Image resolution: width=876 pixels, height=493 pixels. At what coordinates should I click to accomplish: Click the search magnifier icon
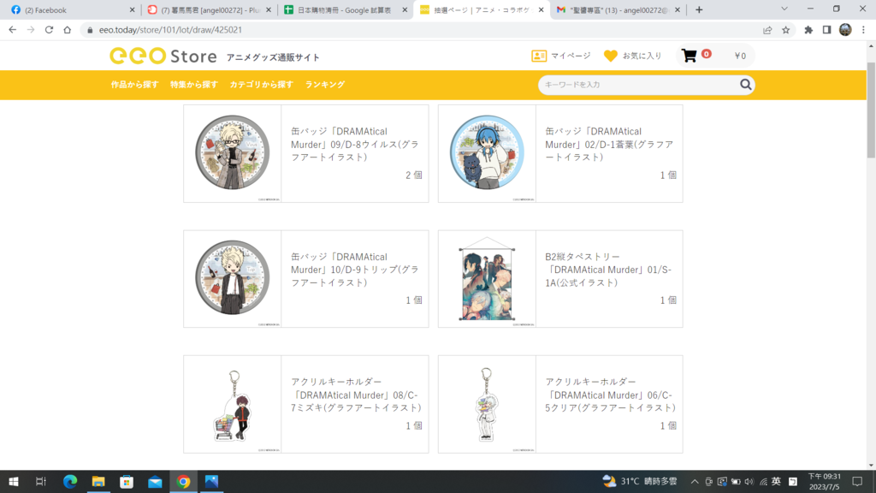[745, 85]
